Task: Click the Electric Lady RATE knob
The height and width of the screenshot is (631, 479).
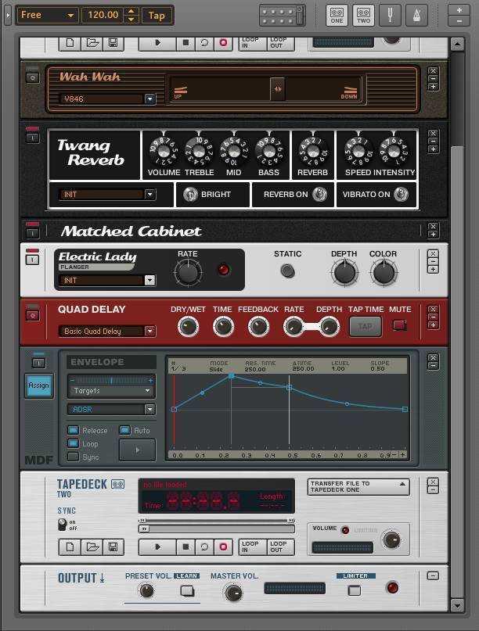Action: tap(188, 273)
